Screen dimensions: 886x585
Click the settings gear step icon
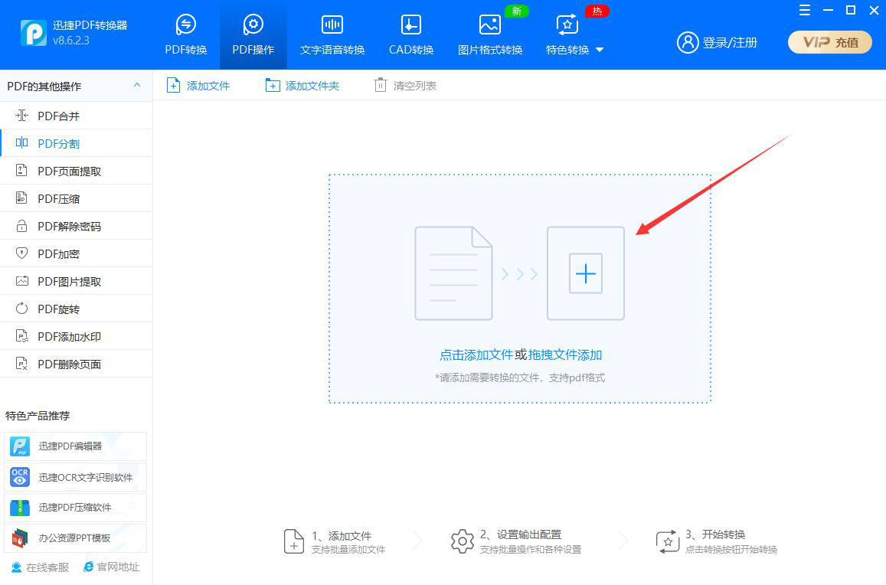(x=463, y=541)
